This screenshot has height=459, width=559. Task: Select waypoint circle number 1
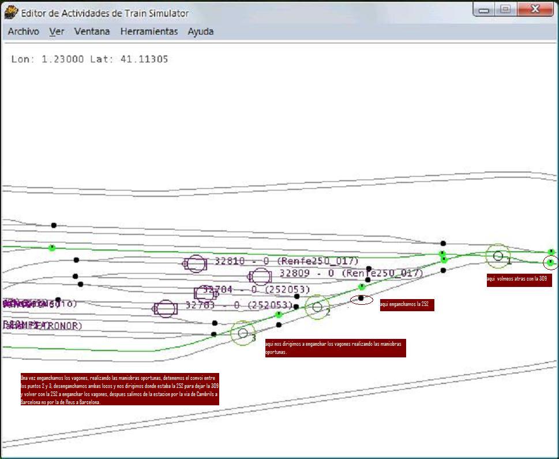(498, 256)
